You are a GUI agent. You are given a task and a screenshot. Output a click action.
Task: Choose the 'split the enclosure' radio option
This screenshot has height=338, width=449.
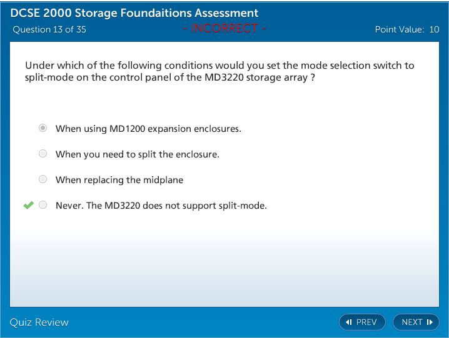(43, 154)
